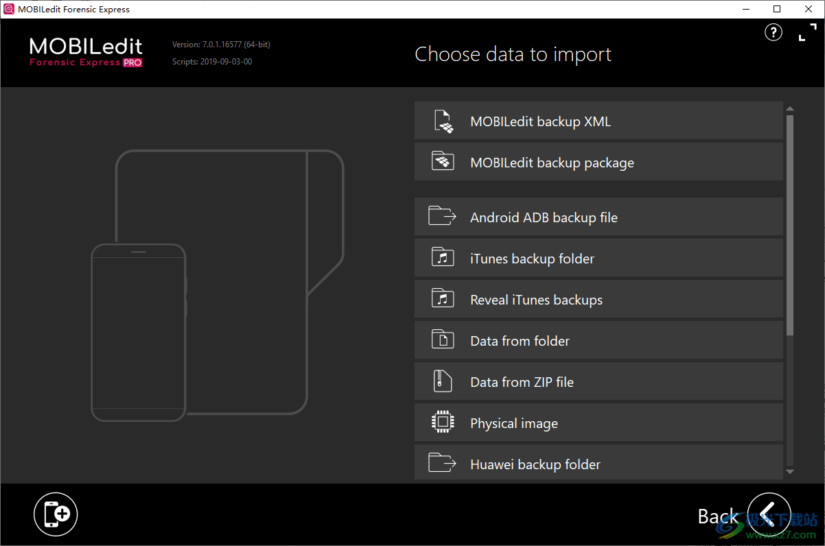825x546 pixels.
Task: Click the Scripts: 2019-09-03-00 text
Action: (x=212, y=62)
